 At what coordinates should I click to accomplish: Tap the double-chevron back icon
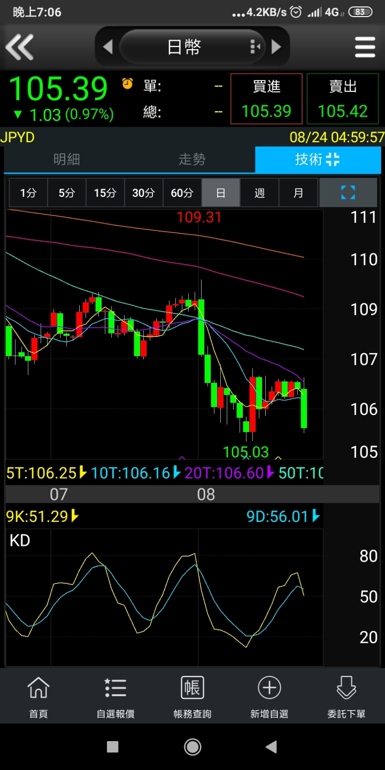(20, 47)
